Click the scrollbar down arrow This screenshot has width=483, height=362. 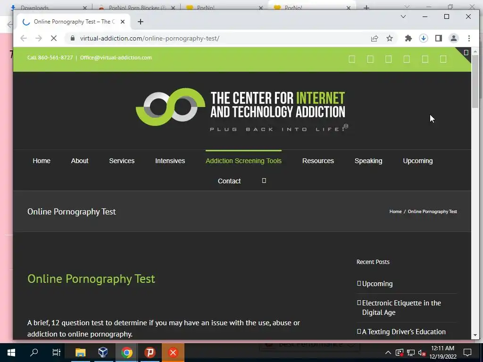[475, 335]
